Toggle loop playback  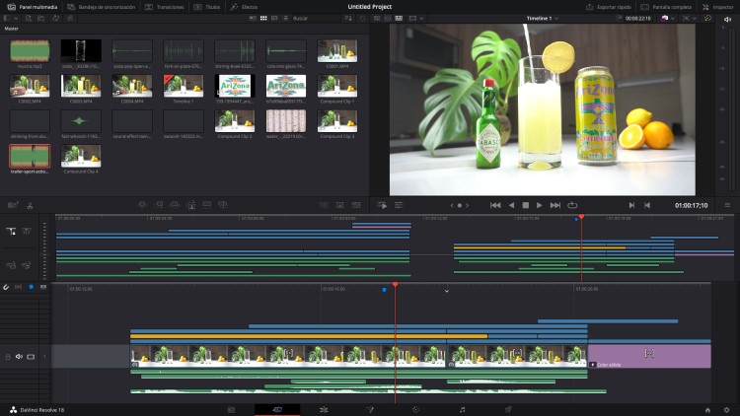[x=572, y=205]
